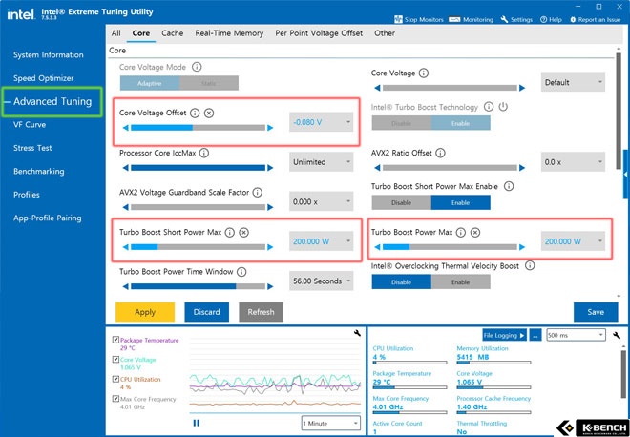Toggle Max Core Frequency graph checkbox
Screen dimensions: 630x437
[x=115, y=399]
